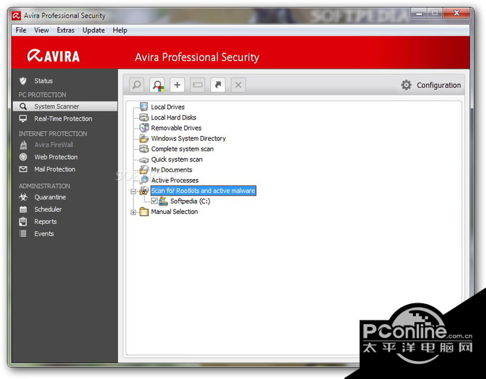Click the Web Protection globe icon

pyautogui.click(x=23, y=157)
